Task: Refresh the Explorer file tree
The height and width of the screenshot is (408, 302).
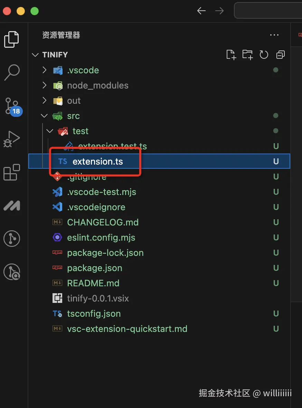Action: coord(264,55)
